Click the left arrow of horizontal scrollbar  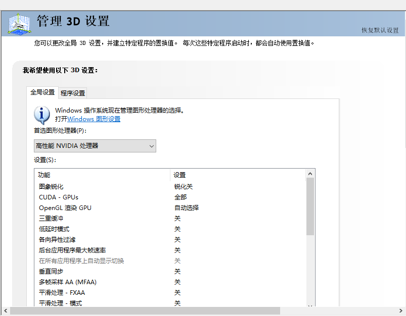[x=5, y=311]
